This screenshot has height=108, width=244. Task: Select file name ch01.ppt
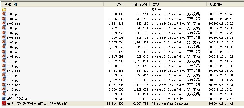pyautogui.click(x=13, y=19)
